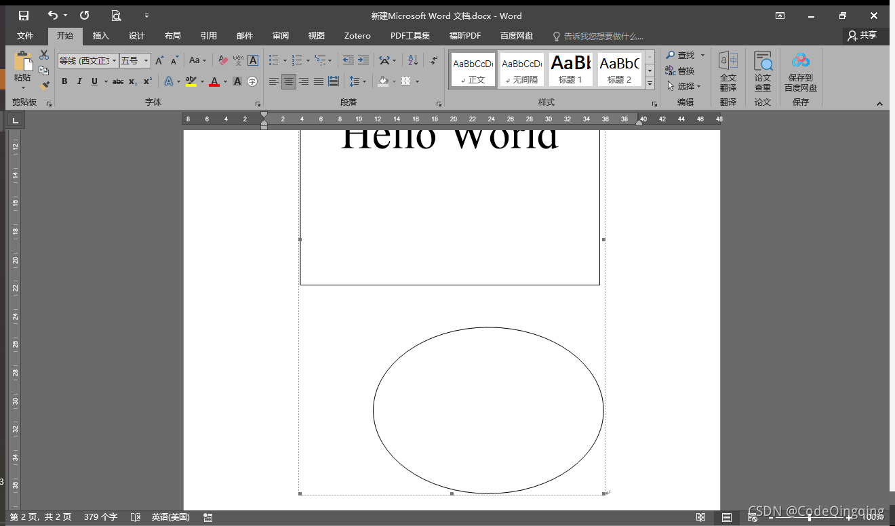Apply the 正文 (Normal) style
The height and width of the screenshot is (526, 895).
tap(473, 70)
